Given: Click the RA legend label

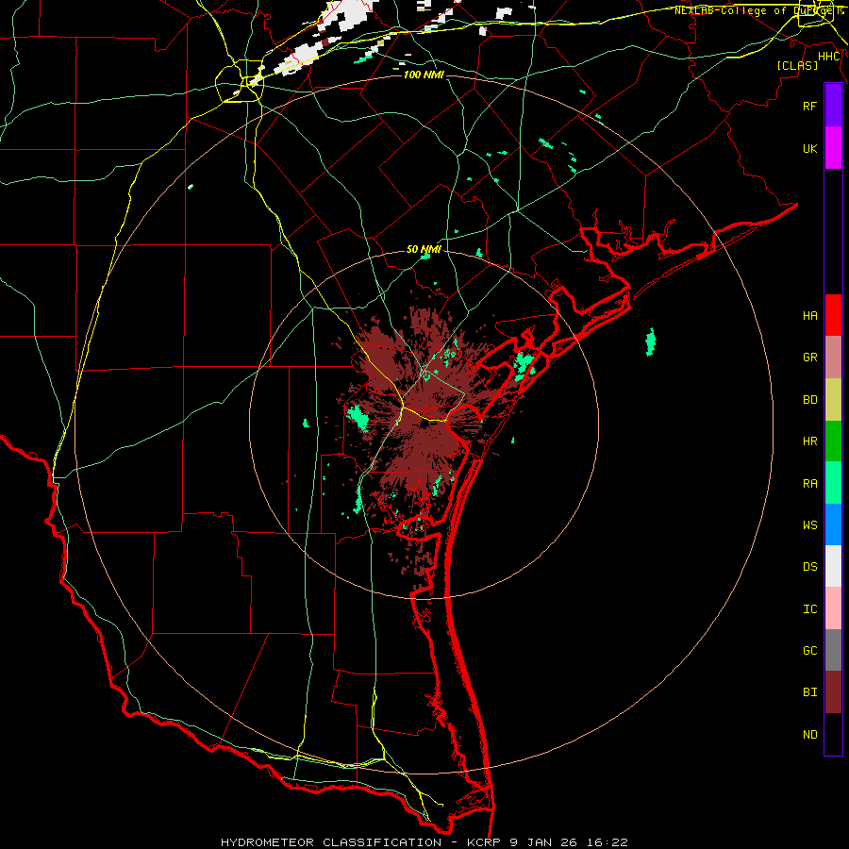Looking at the screenshot, I should pyautogui.click(x=809, y=484).
